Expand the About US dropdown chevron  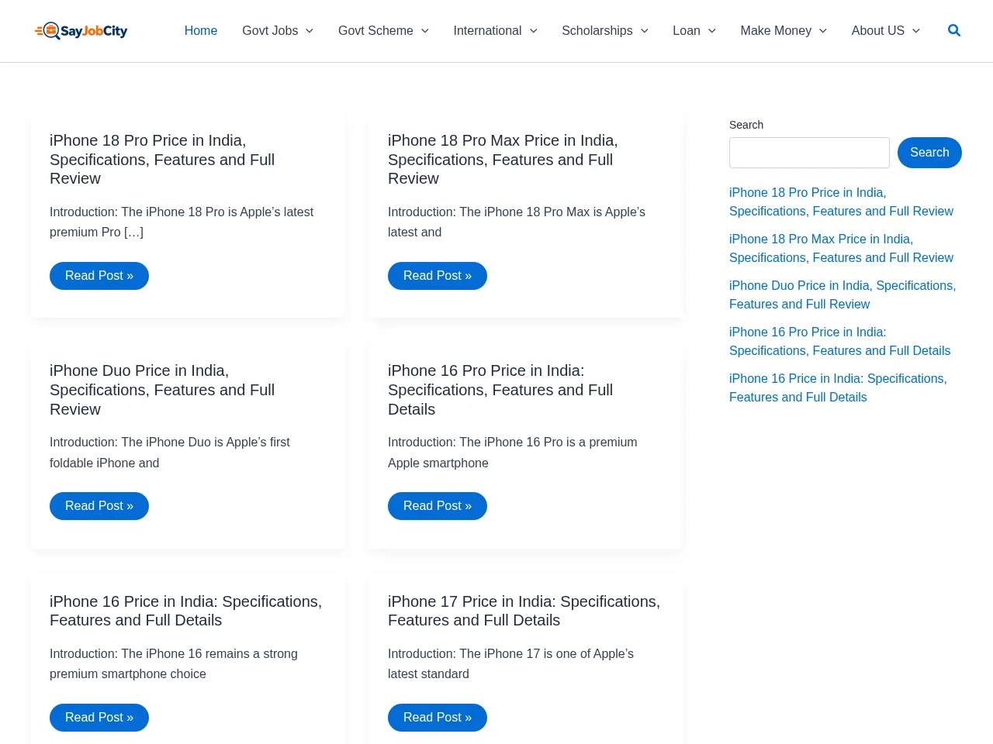tap(916, 31)
